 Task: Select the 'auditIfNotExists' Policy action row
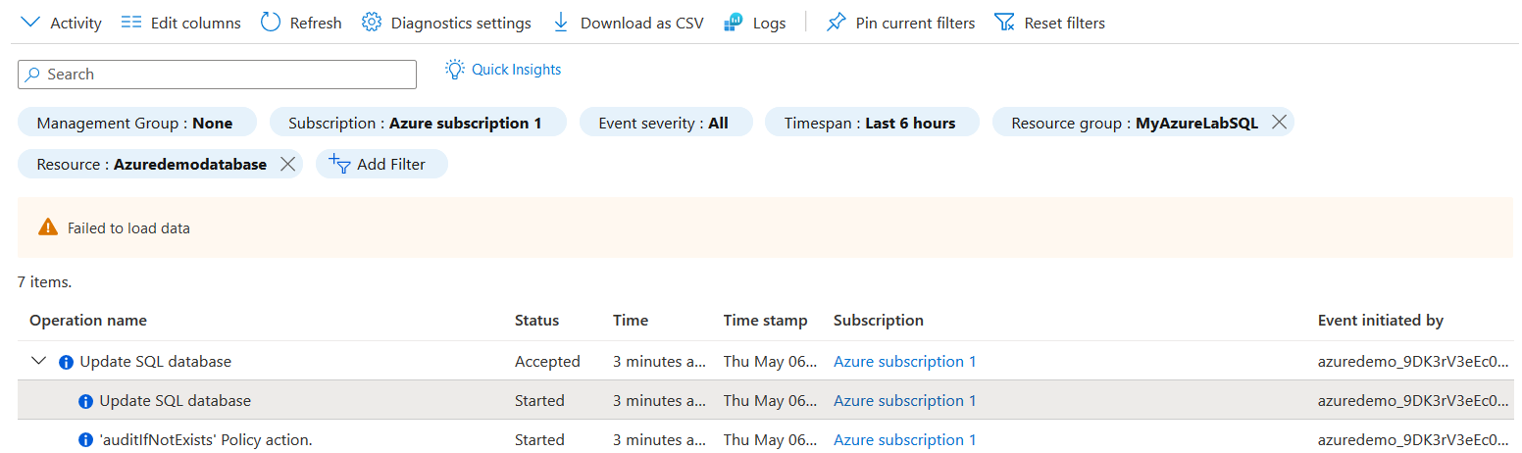pos(206,440)
